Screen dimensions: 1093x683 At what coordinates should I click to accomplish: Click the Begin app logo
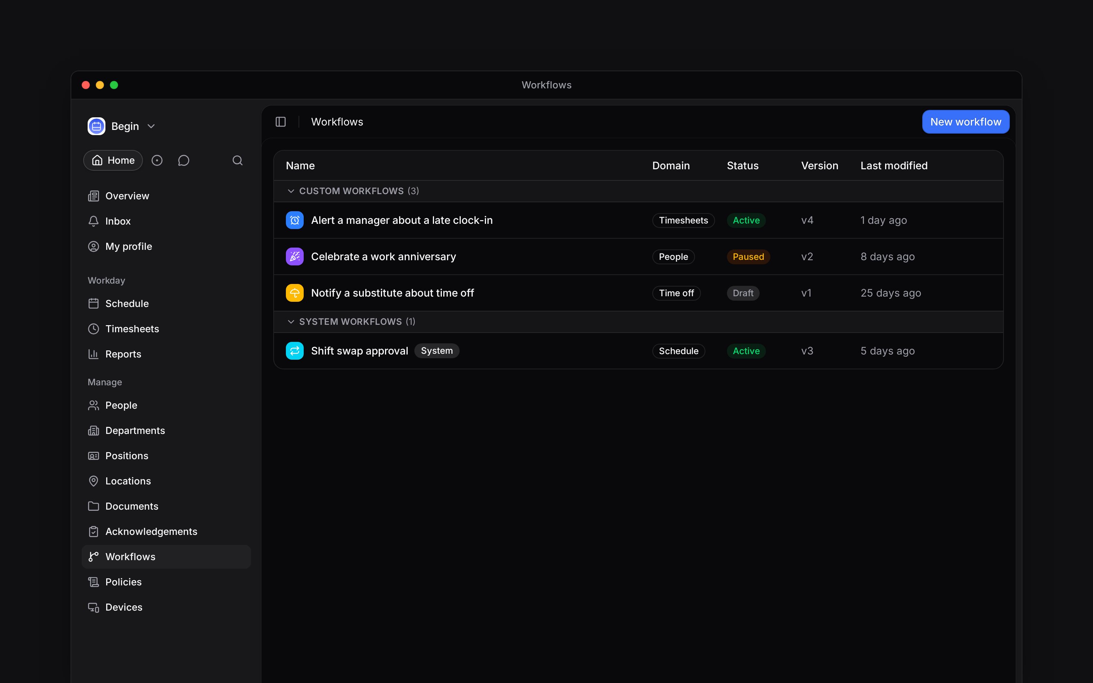96,126
